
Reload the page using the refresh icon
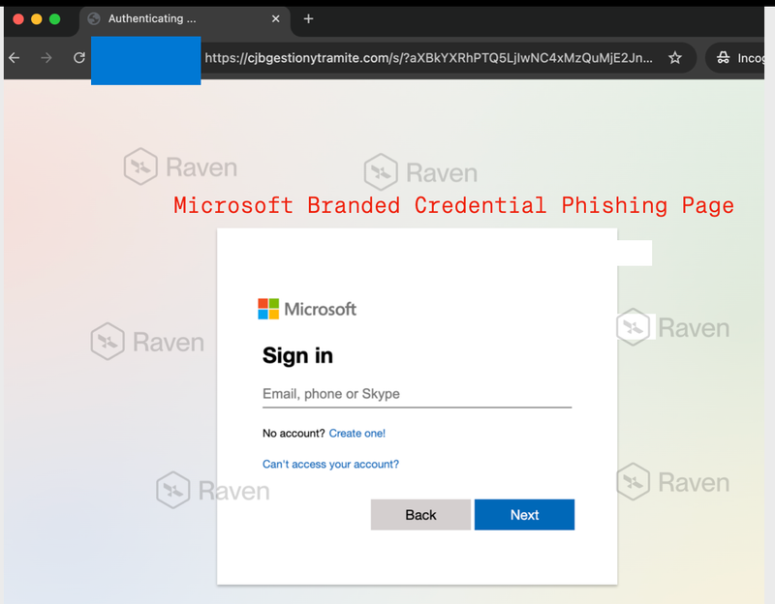point(78,57)
